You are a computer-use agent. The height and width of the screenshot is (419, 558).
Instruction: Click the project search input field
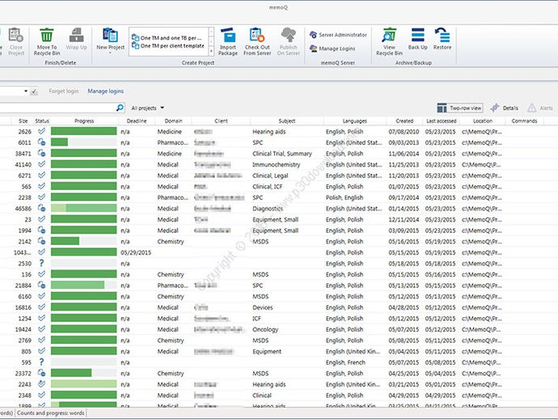click(x=57, y=108)
